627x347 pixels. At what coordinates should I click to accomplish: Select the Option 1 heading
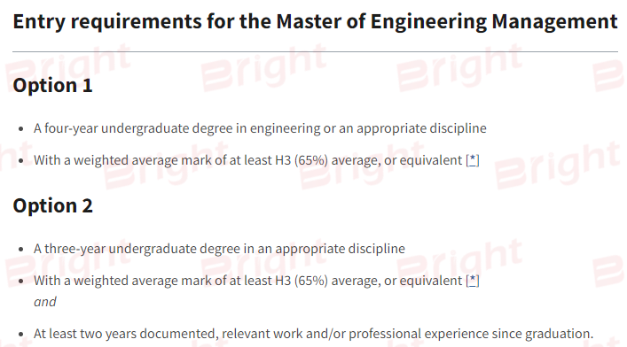[53, 86]
